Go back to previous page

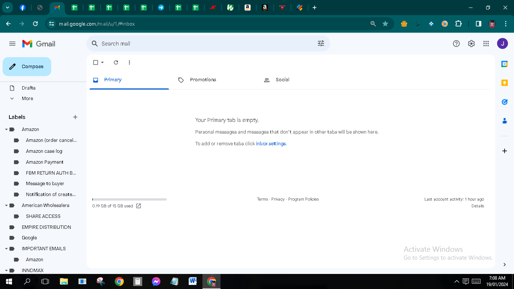[x=8, y=24]
